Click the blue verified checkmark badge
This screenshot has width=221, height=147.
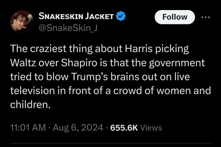pos(121,16)
